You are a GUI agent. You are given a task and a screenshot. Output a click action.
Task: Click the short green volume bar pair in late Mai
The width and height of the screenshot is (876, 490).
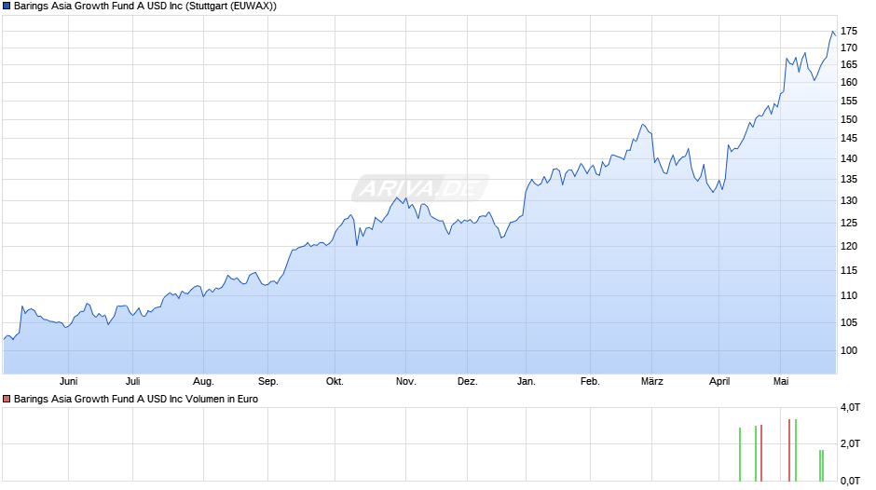coord(821,466)
